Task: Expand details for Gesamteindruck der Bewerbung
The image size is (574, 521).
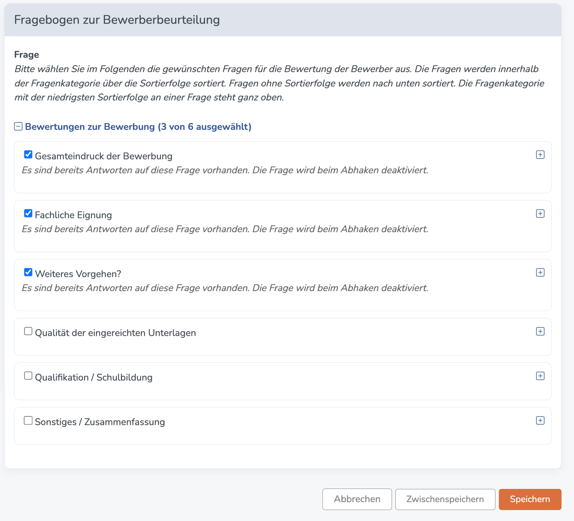Action: tap(540, 155)
